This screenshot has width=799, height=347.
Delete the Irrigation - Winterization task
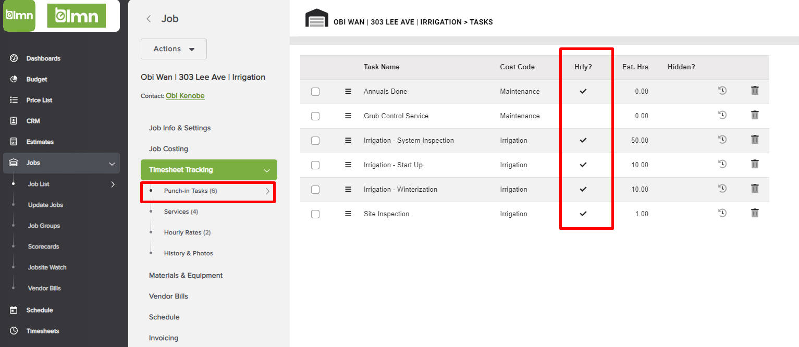coord(755,189)
